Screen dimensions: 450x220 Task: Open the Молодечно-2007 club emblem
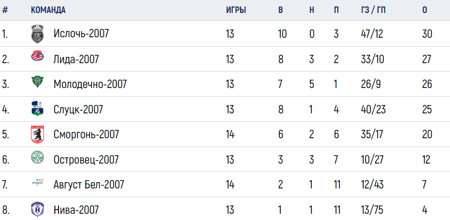tap(37, 82)
